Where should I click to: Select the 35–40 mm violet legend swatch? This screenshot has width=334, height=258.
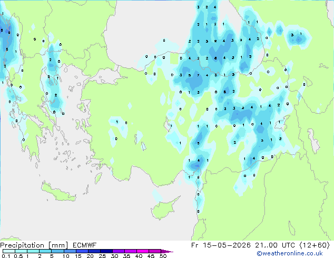click(130, 251)
